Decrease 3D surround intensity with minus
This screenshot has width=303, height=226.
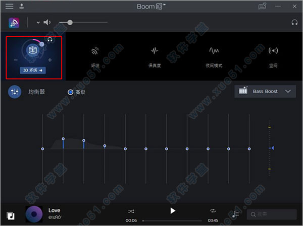tap(16, 60)
